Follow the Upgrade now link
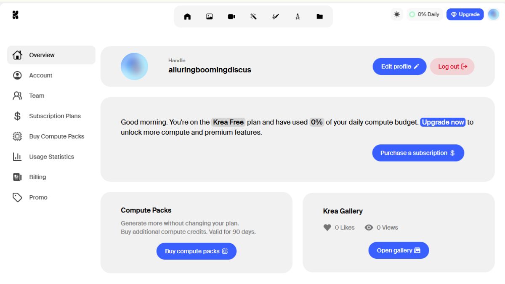 pos(443,122)
